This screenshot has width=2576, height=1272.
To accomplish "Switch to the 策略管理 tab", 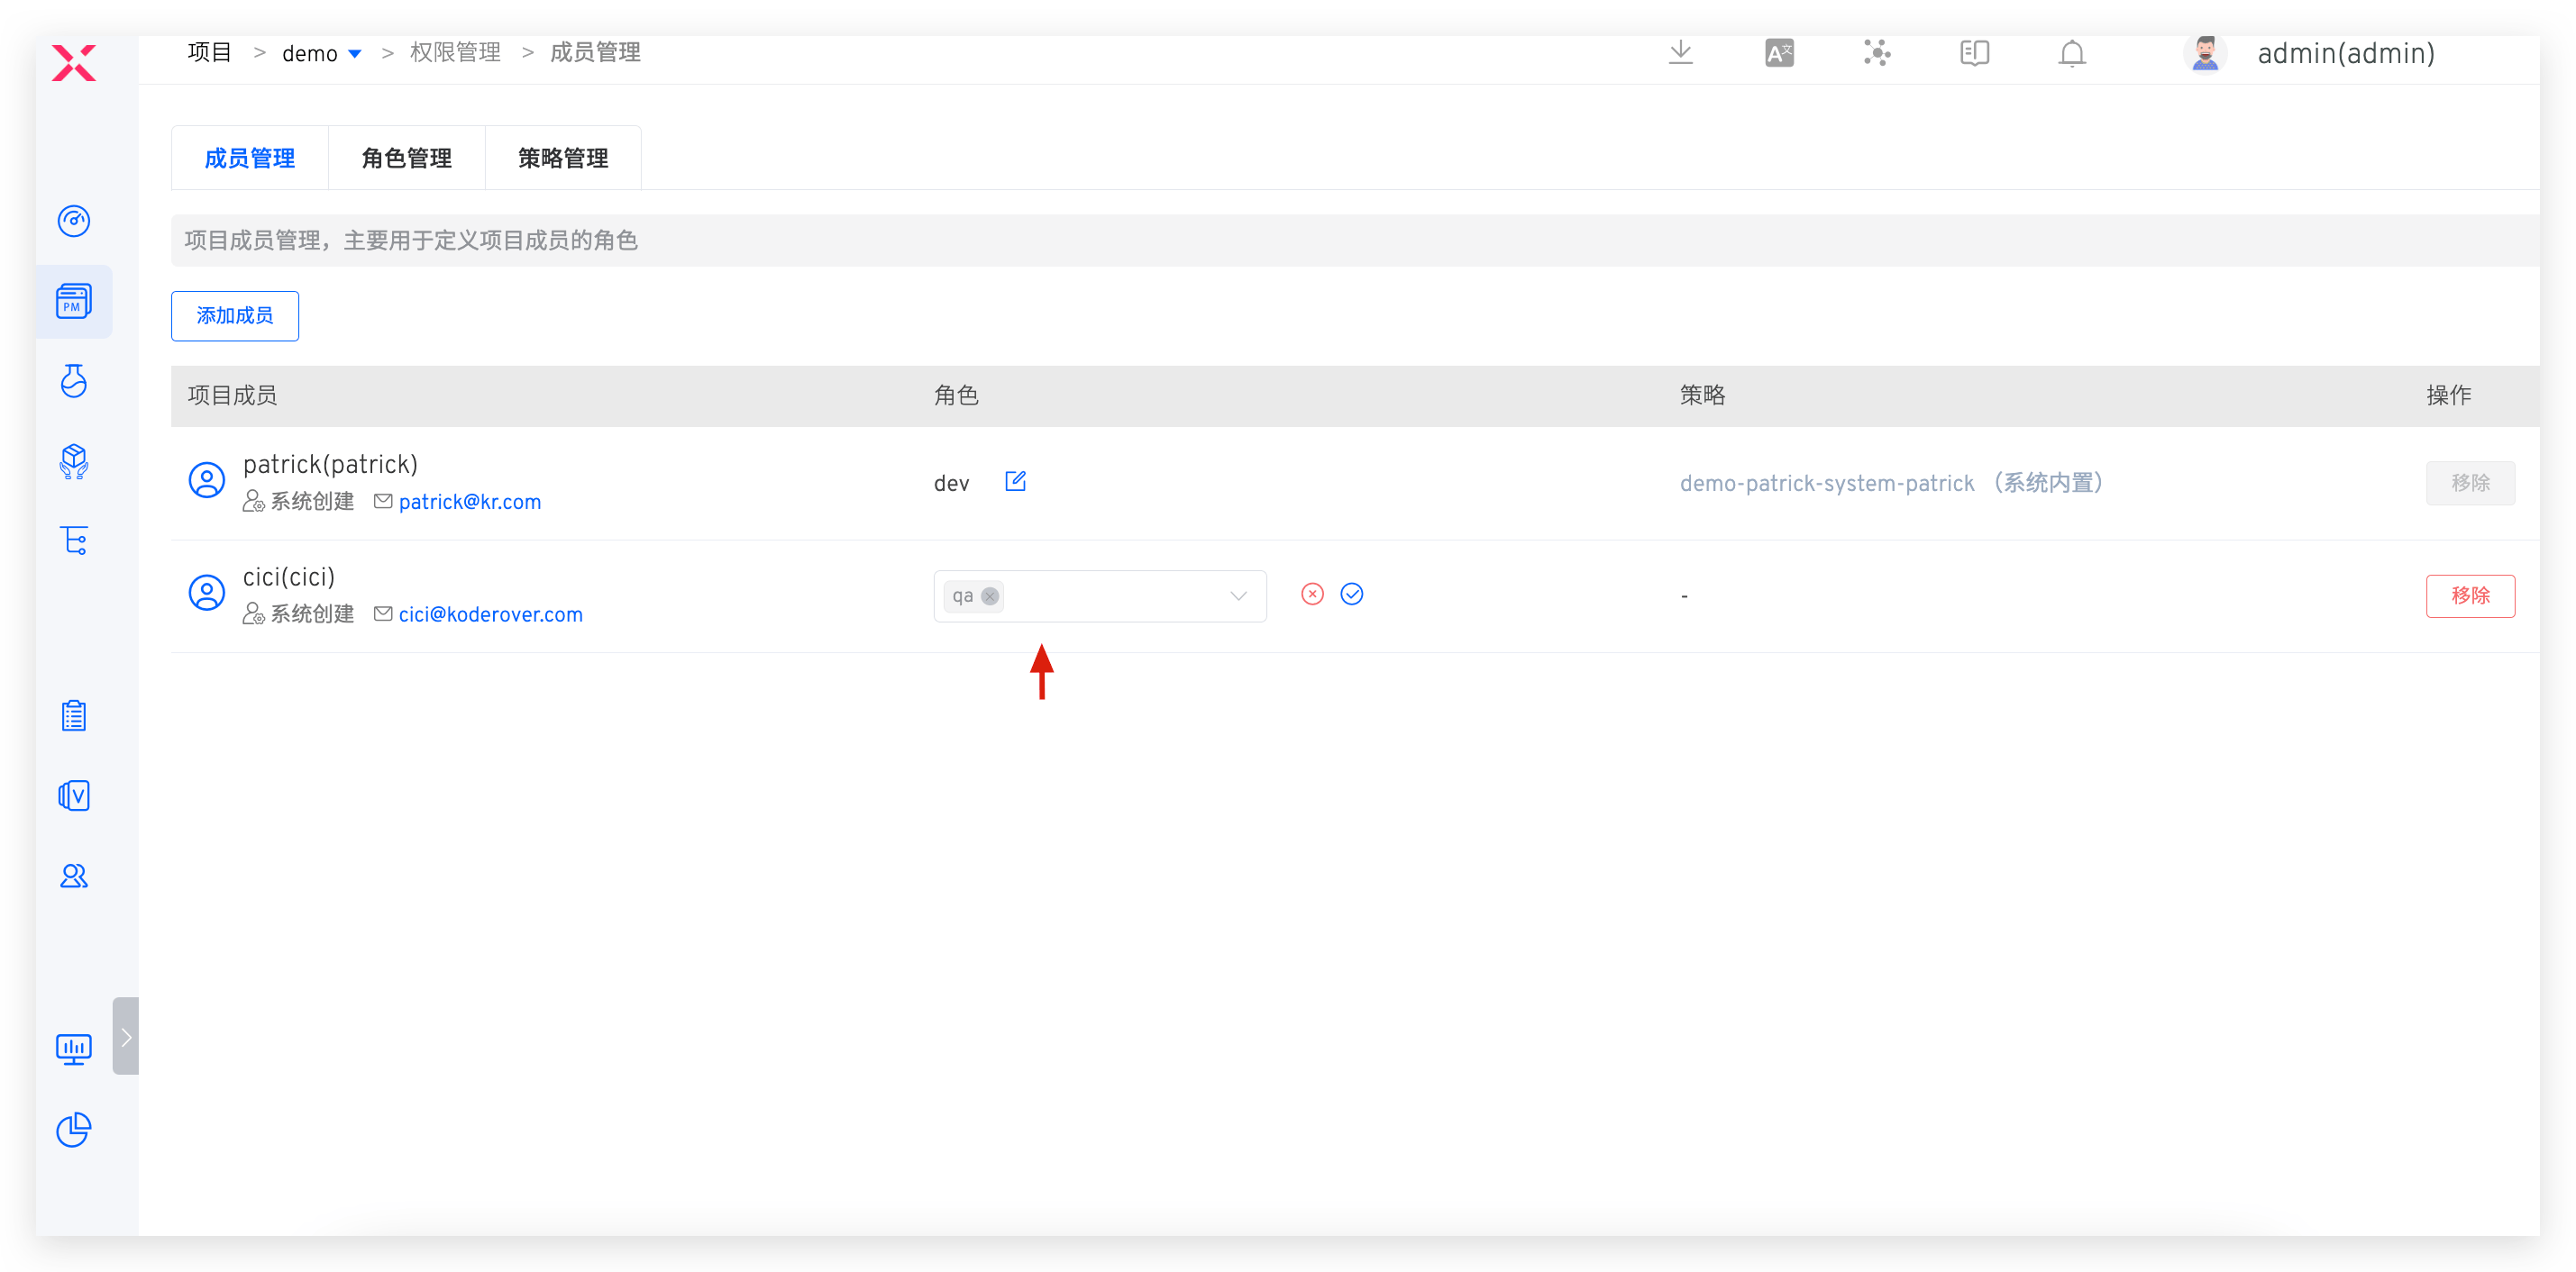I will tap(563, 158).
